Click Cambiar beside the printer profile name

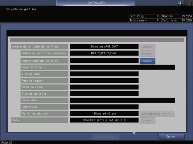coord(148,53)
